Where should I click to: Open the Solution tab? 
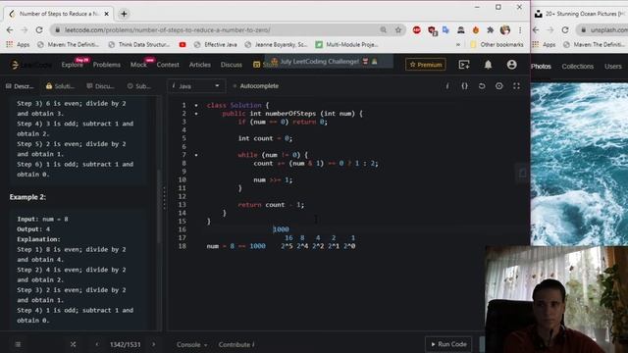point(60,86)
